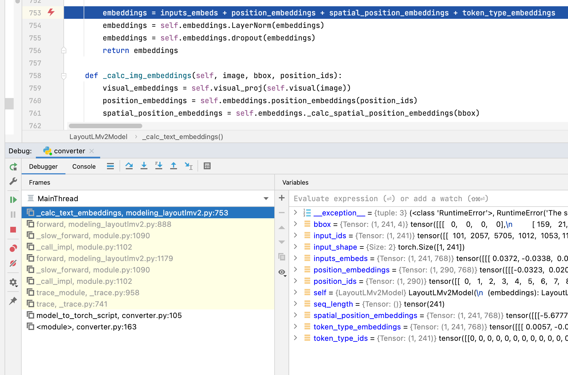Screen dimensions: 568x375
Task: Resume the paused debugger program
Action: [x=13, y=199]
